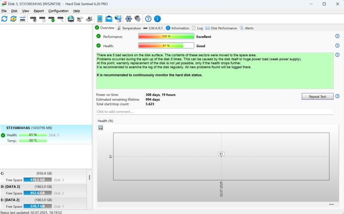Click the blue notepad report toolbar icon
Image resolution: width=344 pixels, height=214 pixels.
[100, 19]
